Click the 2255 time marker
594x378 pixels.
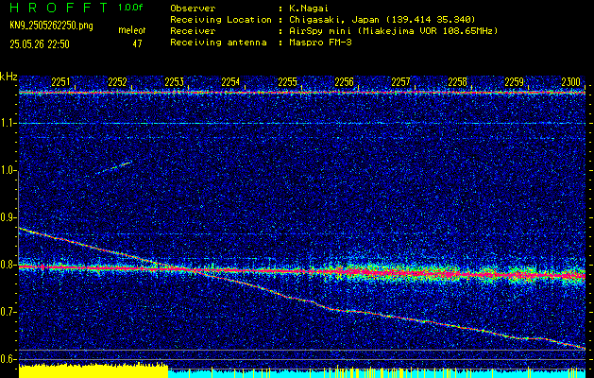coord(287,82)
